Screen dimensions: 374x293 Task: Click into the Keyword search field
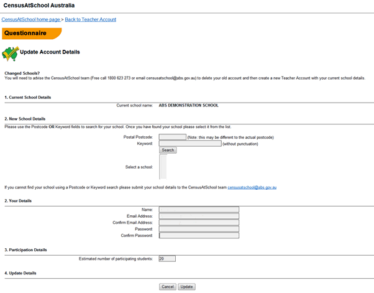click(189, 143)
